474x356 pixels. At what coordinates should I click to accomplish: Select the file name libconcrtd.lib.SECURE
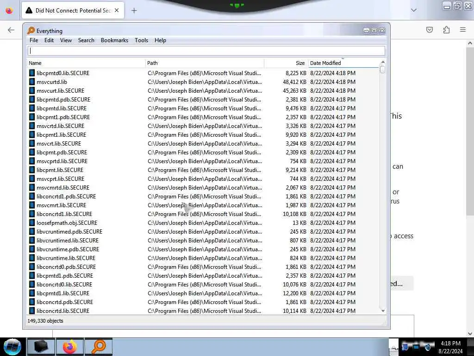pos(63,311)
